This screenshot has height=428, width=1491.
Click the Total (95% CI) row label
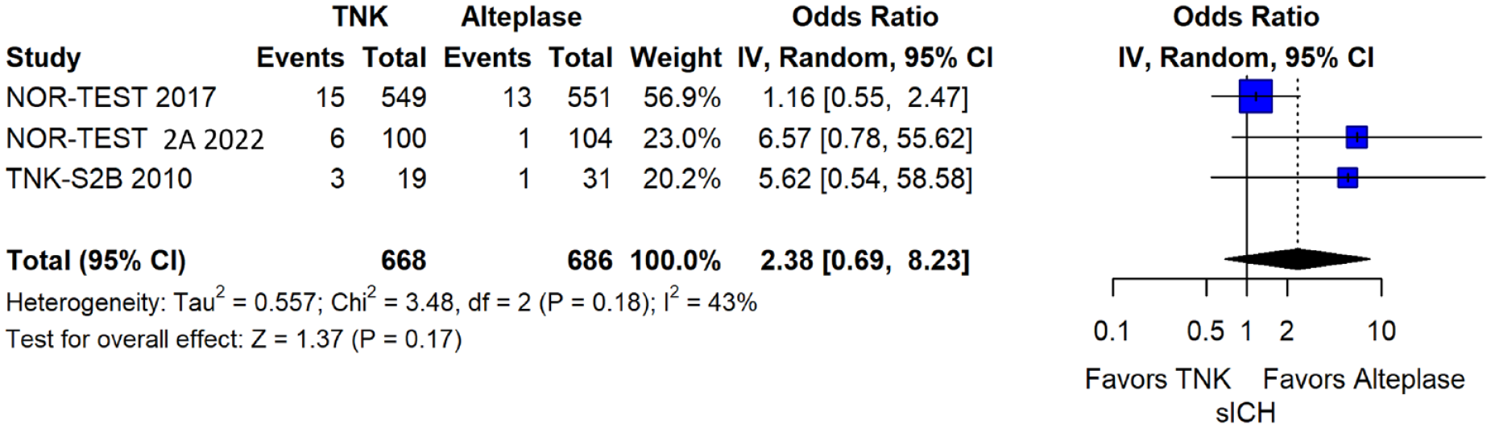(x=96, y=261)
